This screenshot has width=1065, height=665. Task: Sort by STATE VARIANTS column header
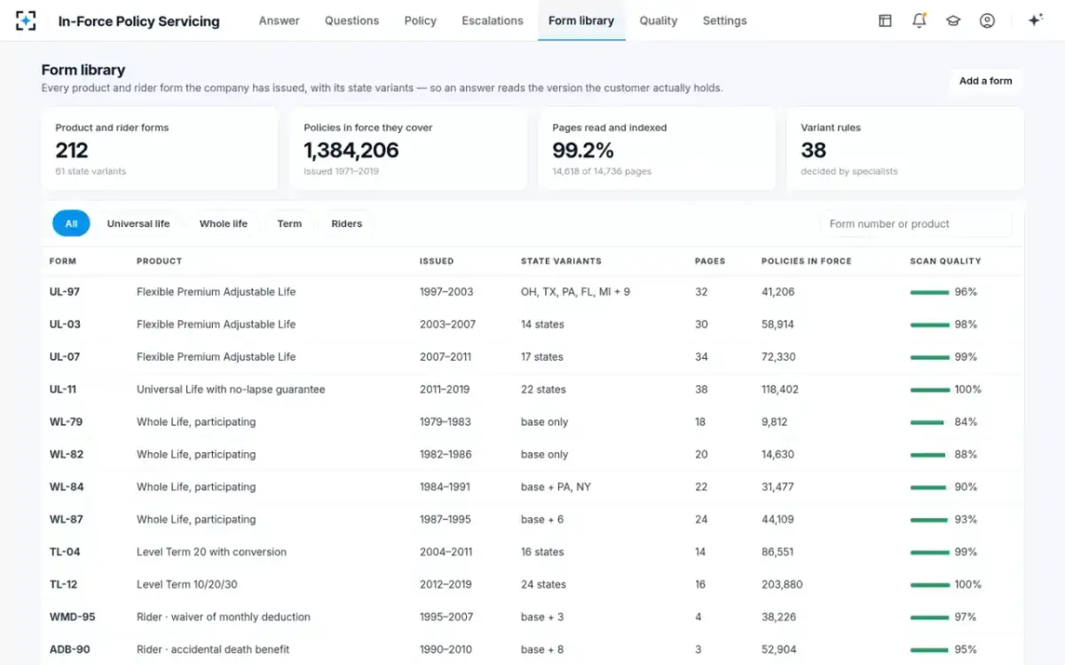(561, 262)
